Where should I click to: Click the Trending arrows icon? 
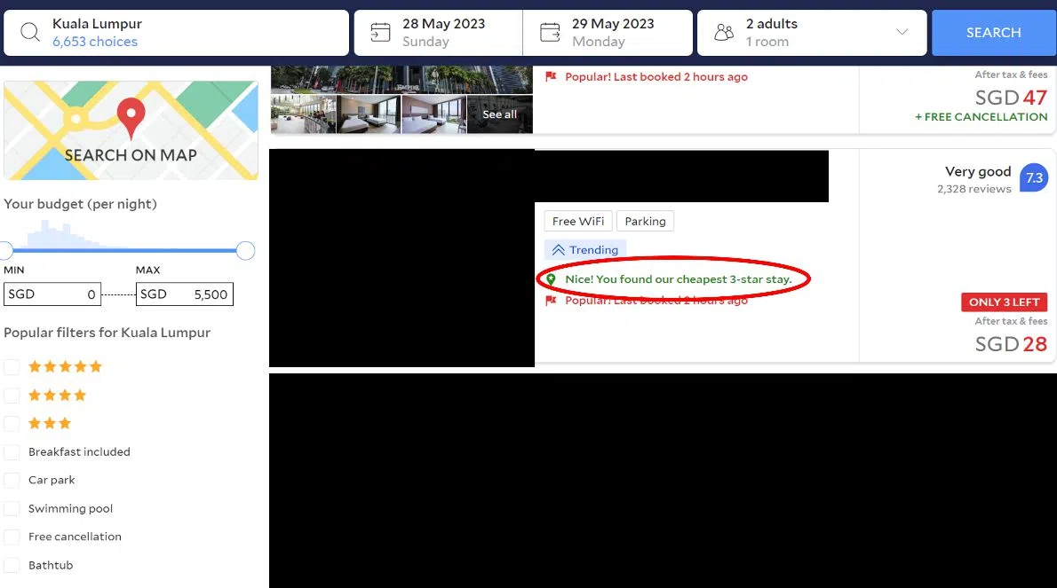click(559, 250)
